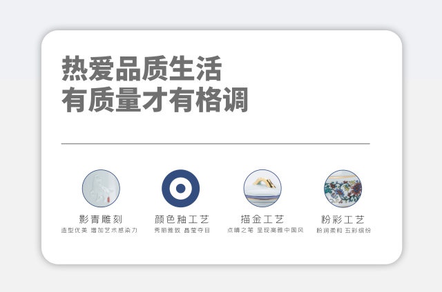Click the 增加艺术感染力 caption text

(x=114, y=230)
